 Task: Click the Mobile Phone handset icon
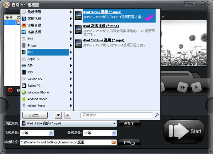24,106
